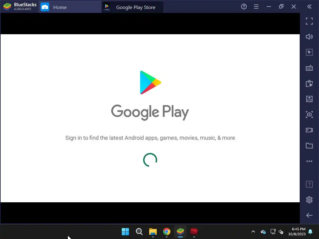Screen dimensions: 319x239
Task: Click the BlueStacks logo in title bar
Action: coord(7,7)
